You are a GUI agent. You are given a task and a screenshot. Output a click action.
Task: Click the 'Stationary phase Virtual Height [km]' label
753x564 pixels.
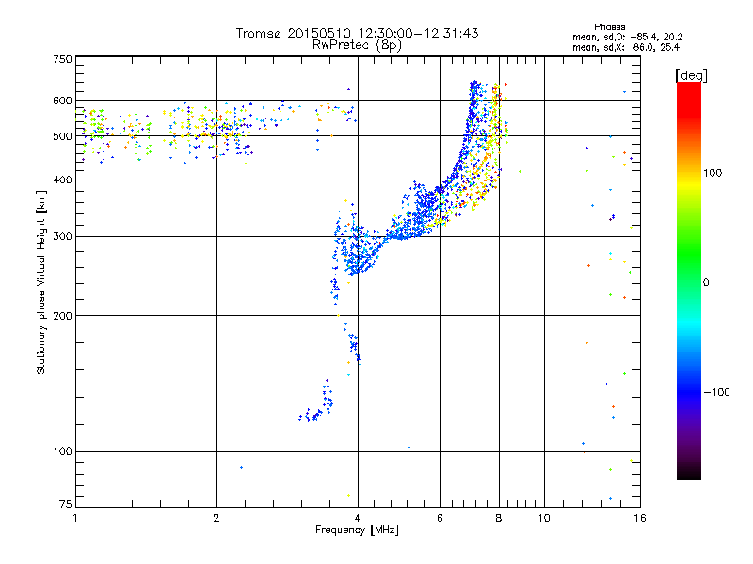41,282
